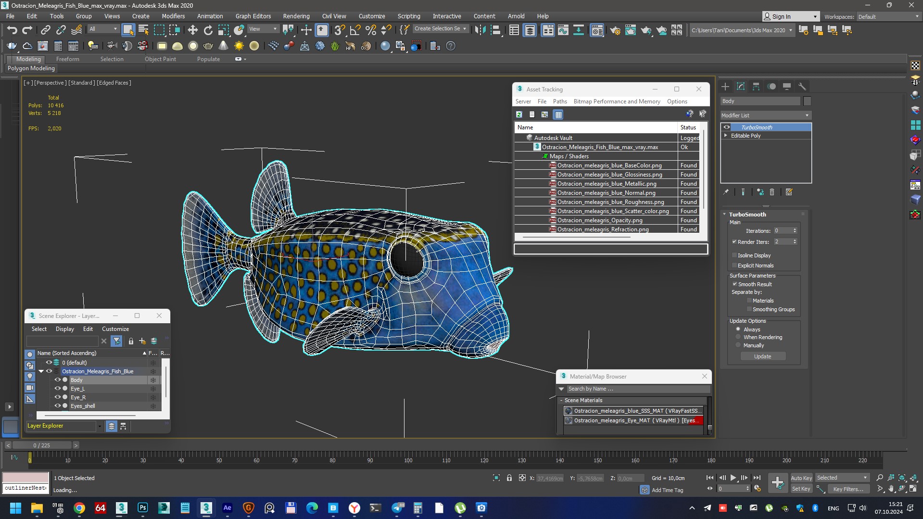Image resolution: width=923 pixels, height=519 pixels.
Task: Click Configure Modifier Sets icon
Action: 789,192
